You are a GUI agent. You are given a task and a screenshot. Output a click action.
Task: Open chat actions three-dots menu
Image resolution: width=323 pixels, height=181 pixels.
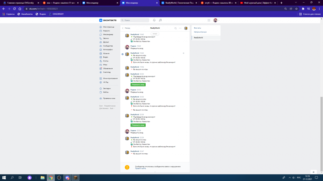(180, 28)
